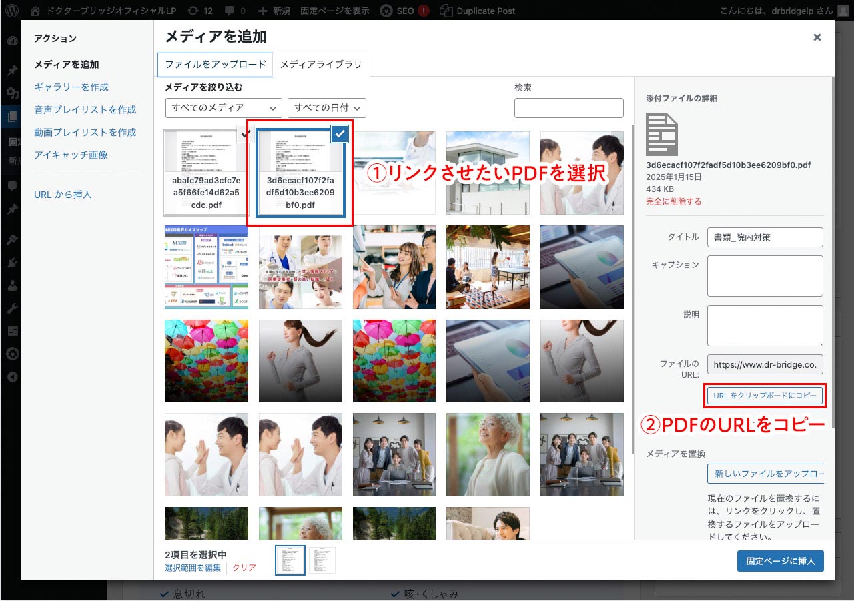Switch to the ファイルをアップロード tab
The height and width of the screenshot is (601, 854).
tap(216, 65)
